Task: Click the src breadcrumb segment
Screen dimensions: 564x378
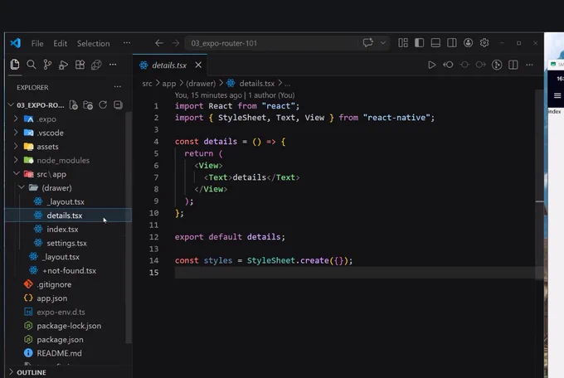Action: (x=147, y=84)
